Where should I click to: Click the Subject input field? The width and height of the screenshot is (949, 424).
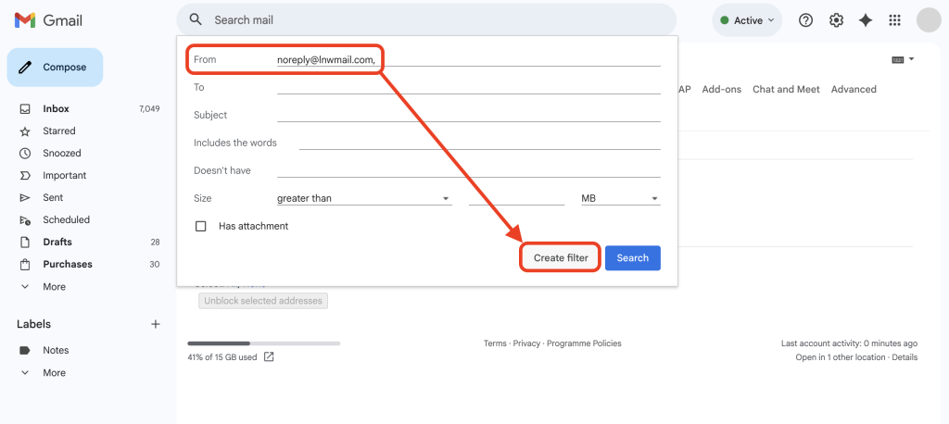coord(468,115)
